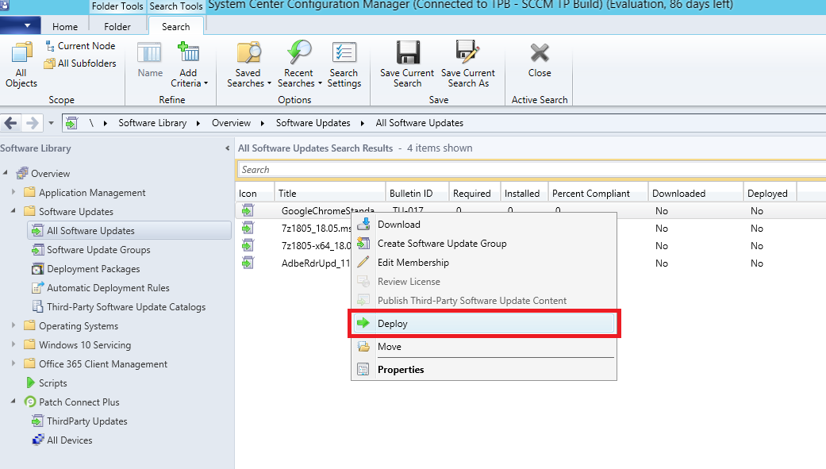Click Save Current Search icon

tap(408, 52)
